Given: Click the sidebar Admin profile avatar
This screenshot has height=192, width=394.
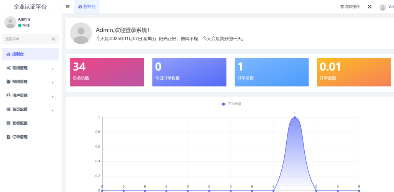Looking at the screenshot, I should (x=10, y=22).
